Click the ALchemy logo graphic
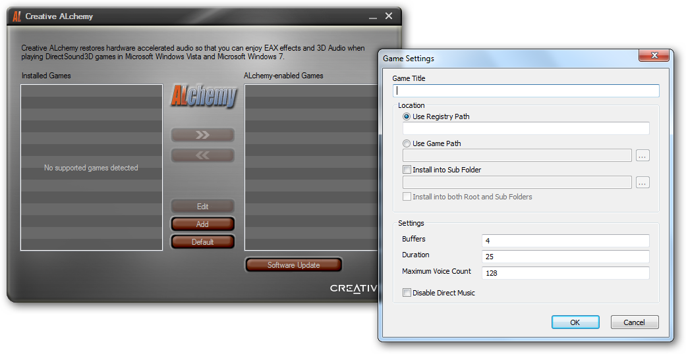The image size is (686, 354). 204,96
